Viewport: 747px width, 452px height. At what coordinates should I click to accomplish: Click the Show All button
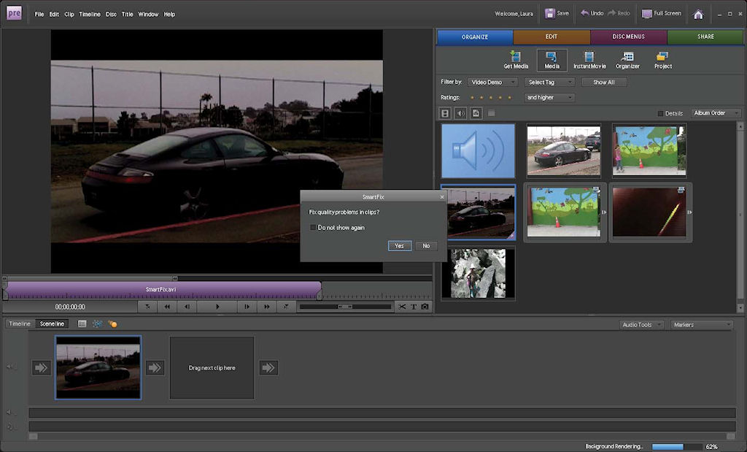click(x=603, y=83)
